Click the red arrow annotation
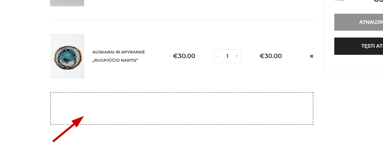The image size is (383, 151). point(68,129)
